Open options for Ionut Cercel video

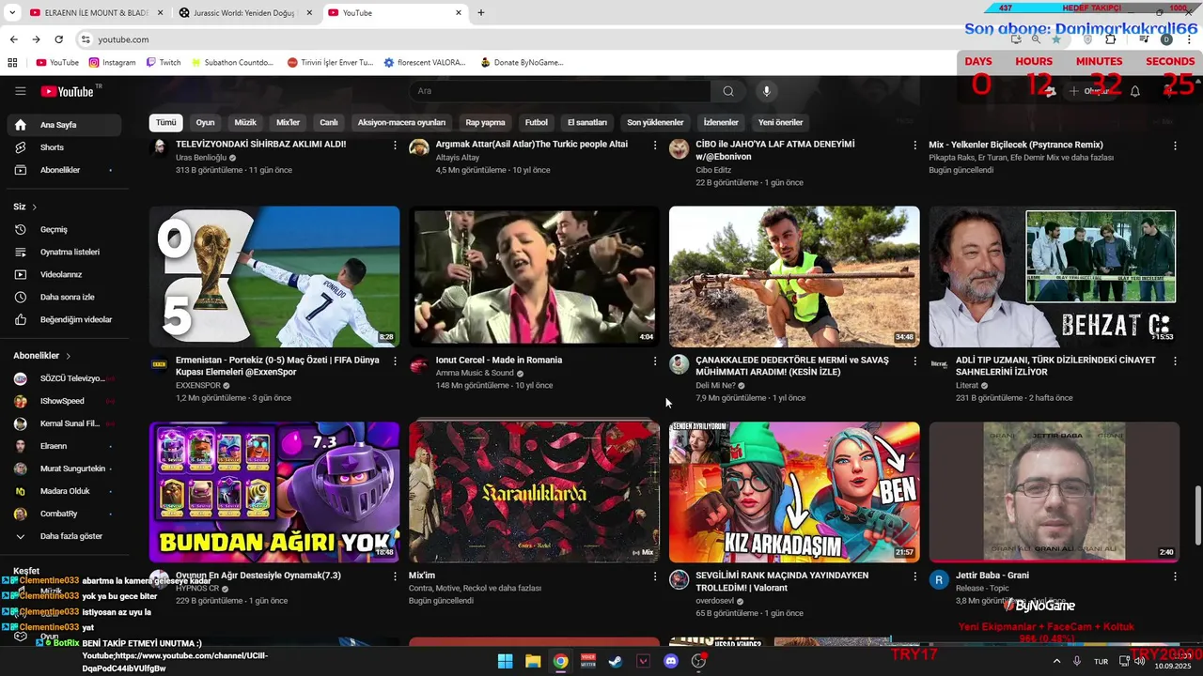tap(655, 361)
